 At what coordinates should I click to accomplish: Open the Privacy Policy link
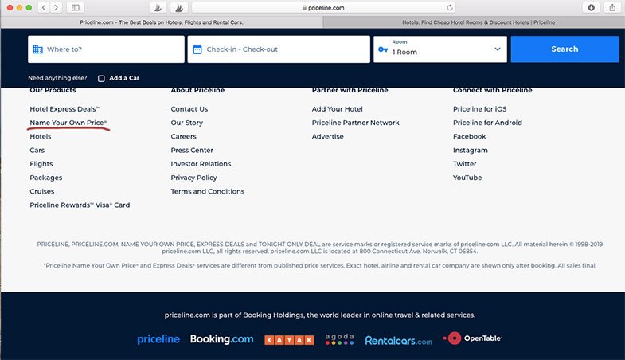tap(193, 178)
